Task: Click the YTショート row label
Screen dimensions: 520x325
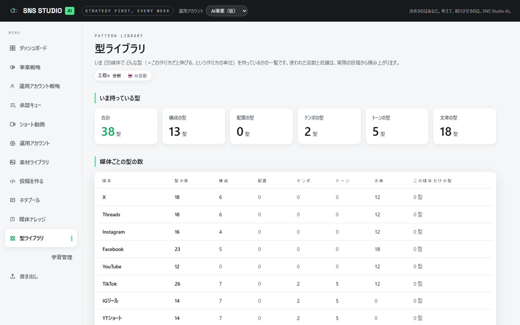Action: pos(112,318)
